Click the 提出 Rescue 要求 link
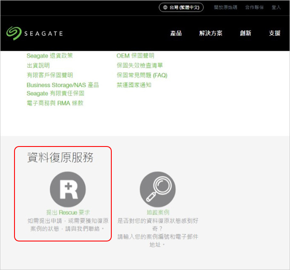This screenshot has height=270, width=290. click(68, 213)
